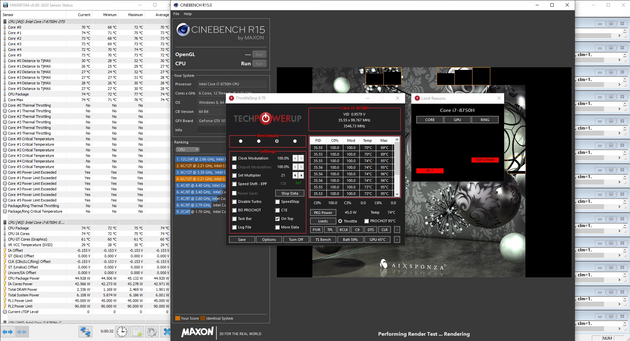Image resolution: width=630 pixels, height=341 pixels.
Task: Click the circle icon beside Package/Ring Thermal Throttling
Action: 5,206
